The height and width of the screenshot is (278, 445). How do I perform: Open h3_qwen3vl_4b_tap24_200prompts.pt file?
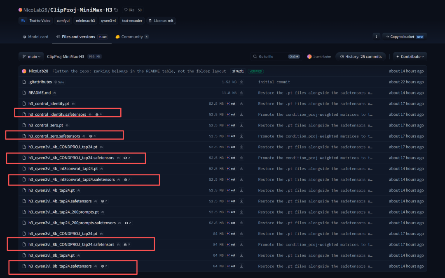[63, 212]
